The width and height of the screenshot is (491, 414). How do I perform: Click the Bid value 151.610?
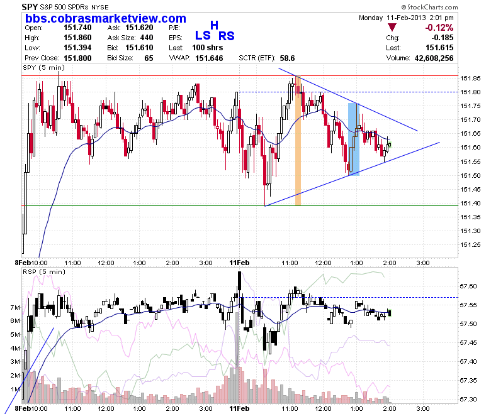[x=139, y=48]
